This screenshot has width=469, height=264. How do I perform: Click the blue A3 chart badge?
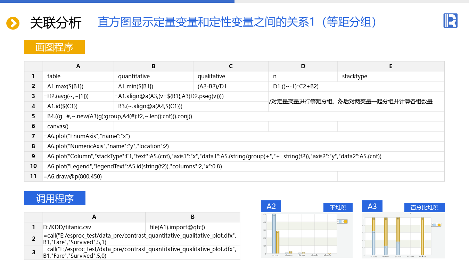[372, 206]
